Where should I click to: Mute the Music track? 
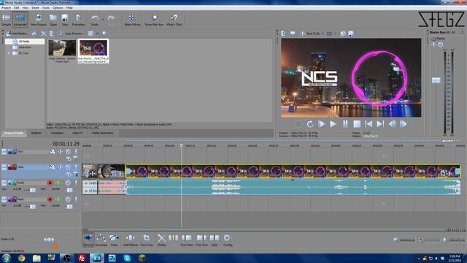68,199
